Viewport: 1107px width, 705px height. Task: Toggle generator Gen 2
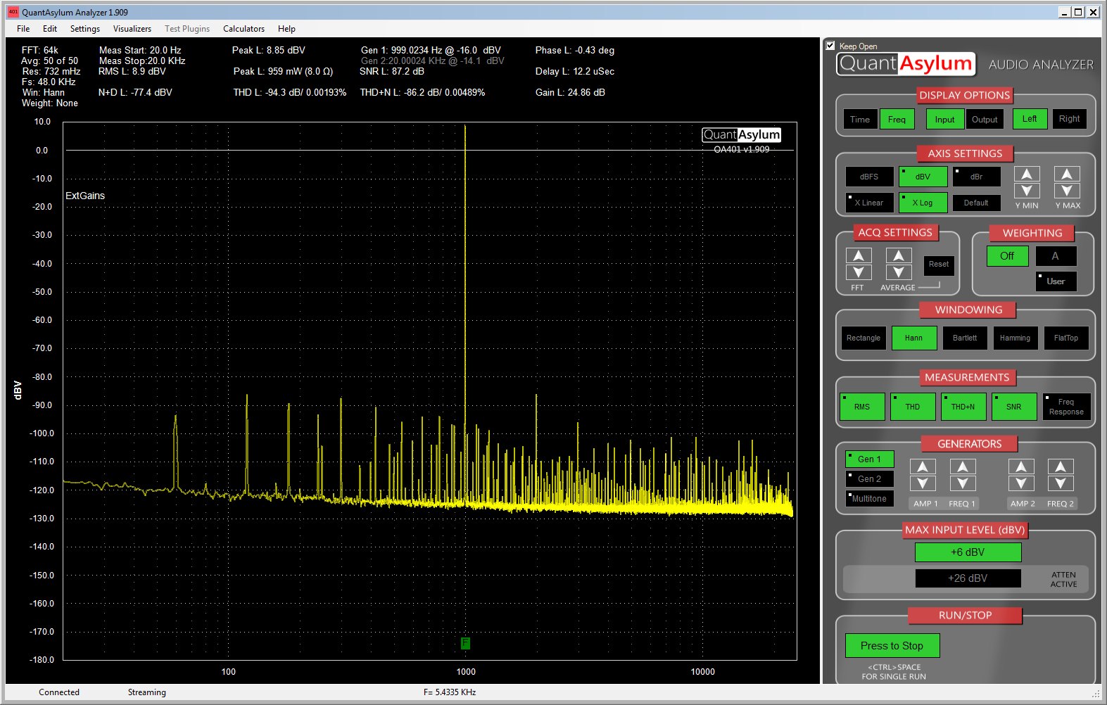(869, 479)
